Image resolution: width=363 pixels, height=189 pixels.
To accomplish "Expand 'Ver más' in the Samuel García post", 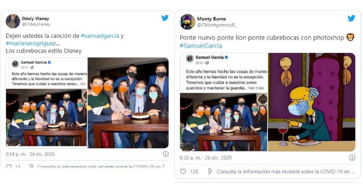I will pos(256,88).
